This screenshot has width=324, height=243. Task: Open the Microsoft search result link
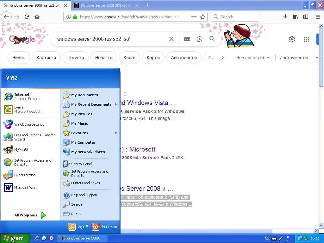pyautogui.click(x=138, y=149)
